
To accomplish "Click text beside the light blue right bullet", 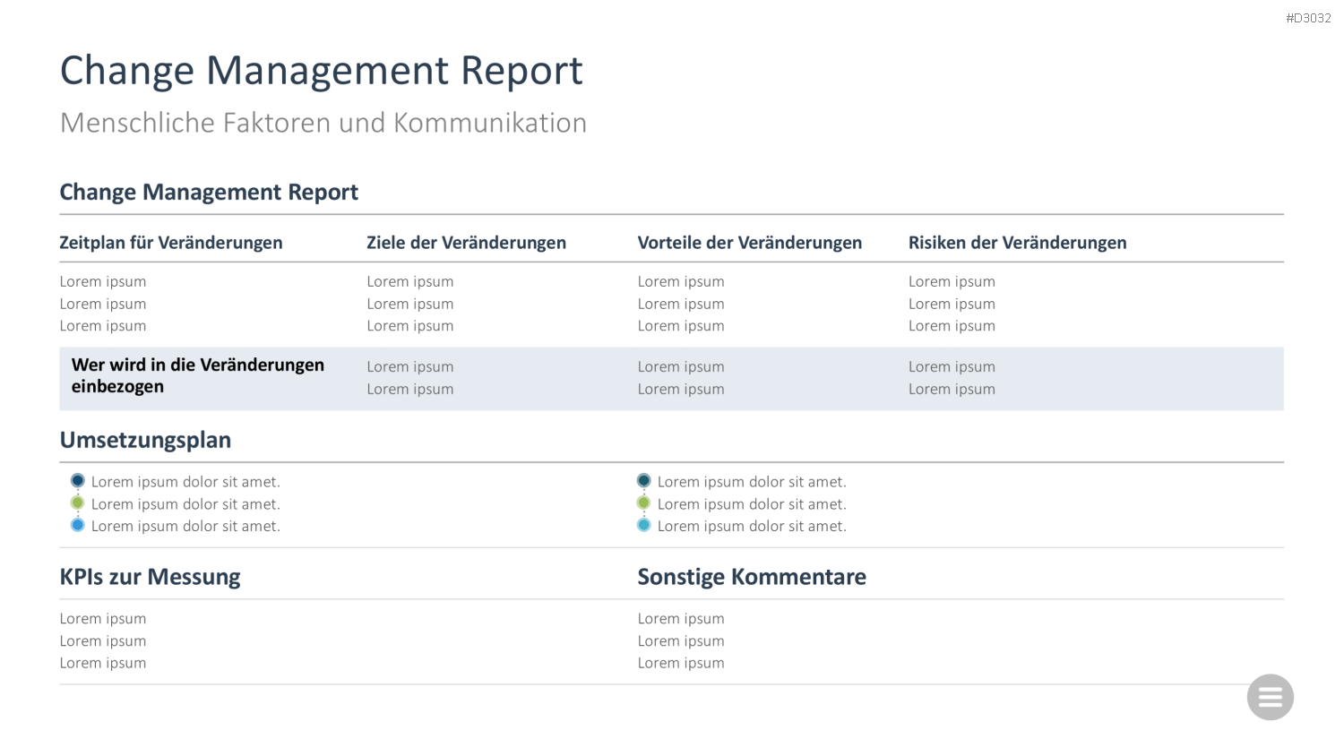I will click(x=752, y=527).
